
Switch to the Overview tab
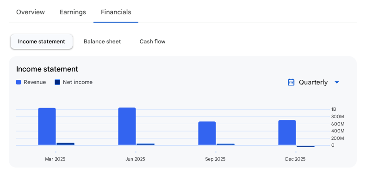[x=31, y=12]
